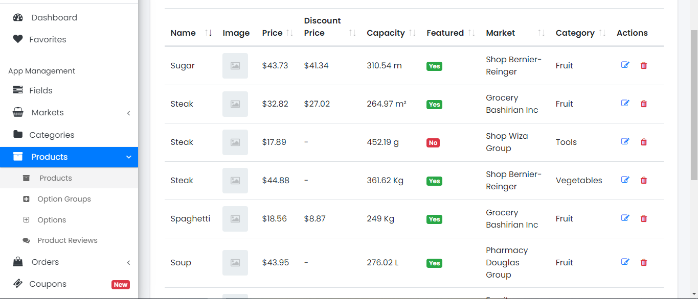698x299 pixels.
Task: Click the Sugar product image thumbnail
Action: 235,66
